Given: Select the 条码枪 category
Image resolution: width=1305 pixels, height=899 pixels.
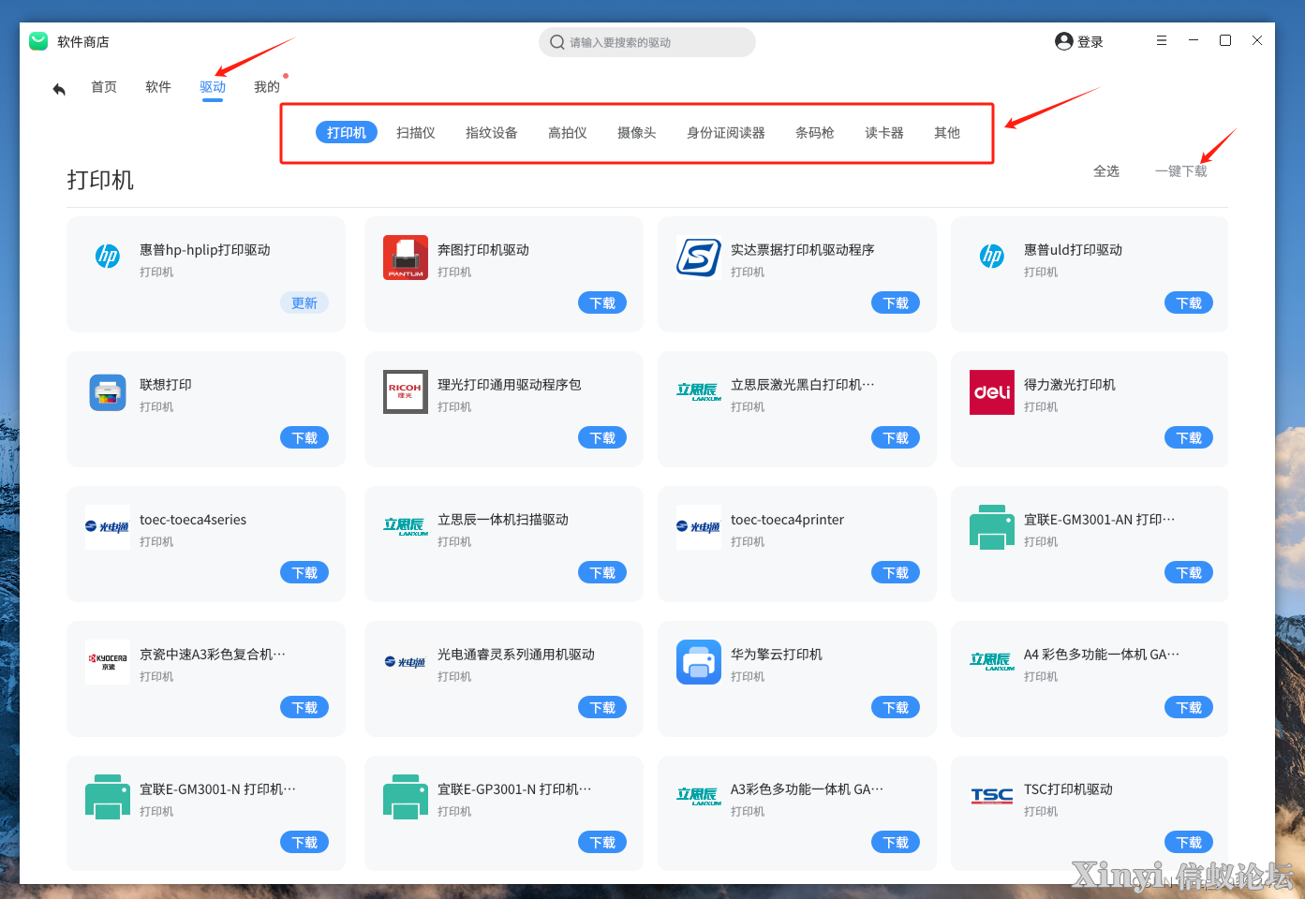Looking at the screenshot, I should pos(815,133).
